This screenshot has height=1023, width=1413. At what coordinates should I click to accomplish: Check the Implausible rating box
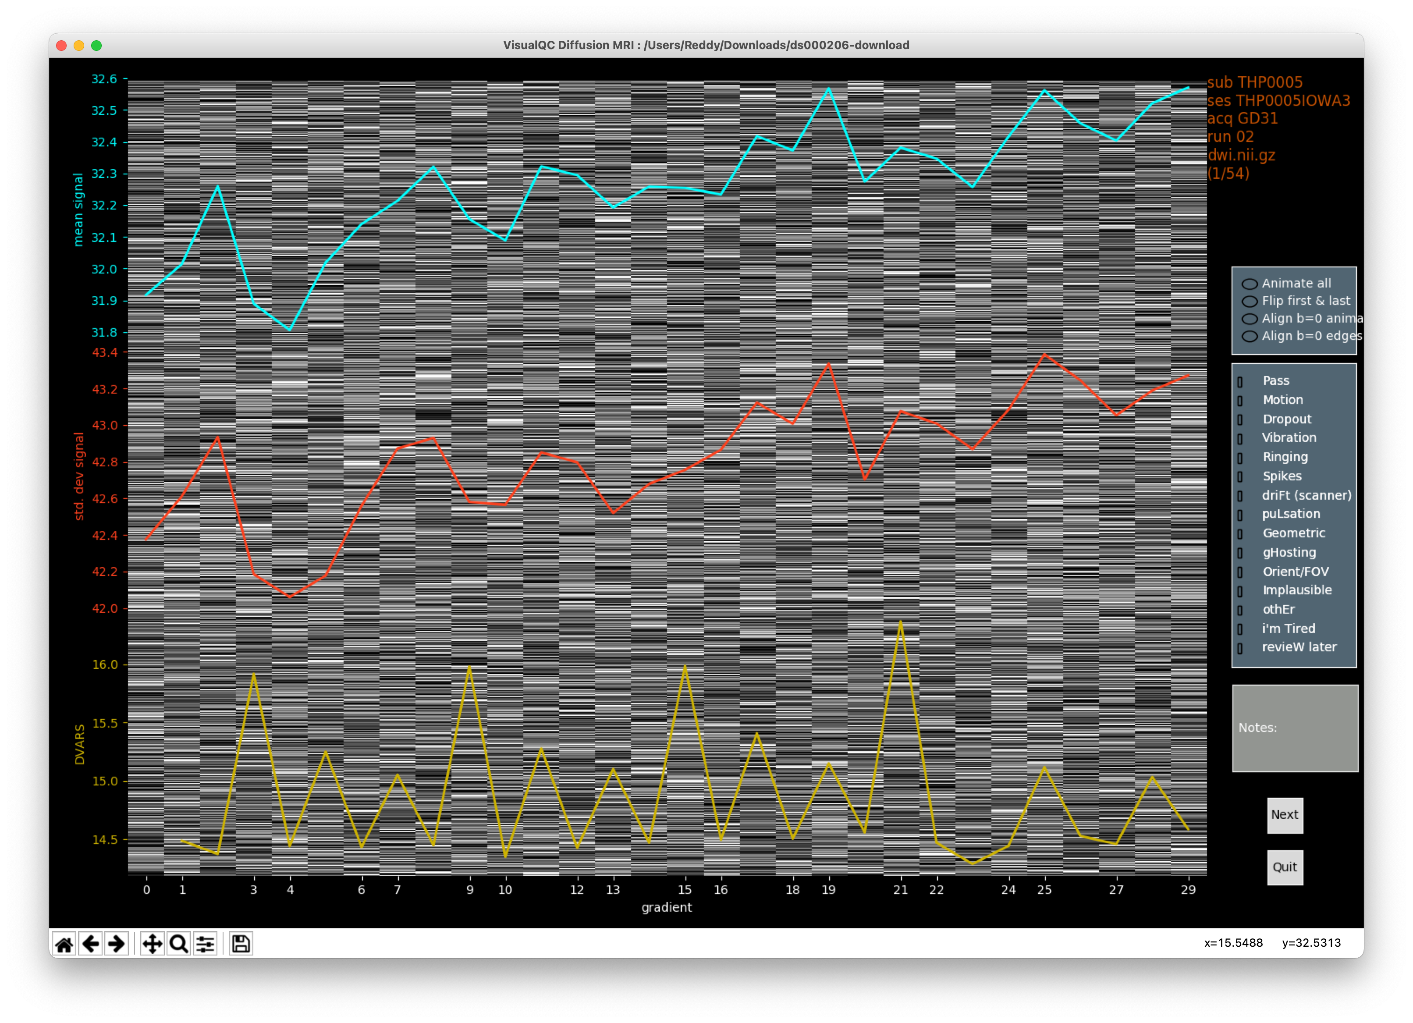(1240, 591)
